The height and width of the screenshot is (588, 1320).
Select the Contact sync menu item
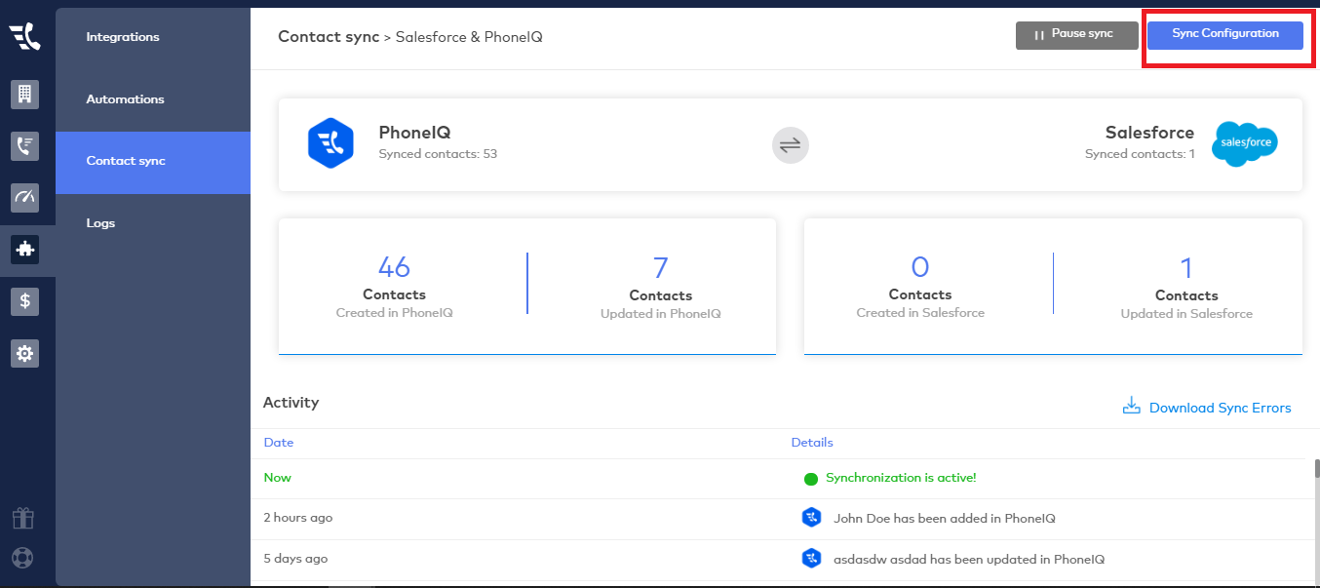click(126, 161)
